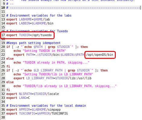Click the 'else' keyword on line 23
This screenshot has width=142, height=120.
pyautogui.click(x=10, y=58)
